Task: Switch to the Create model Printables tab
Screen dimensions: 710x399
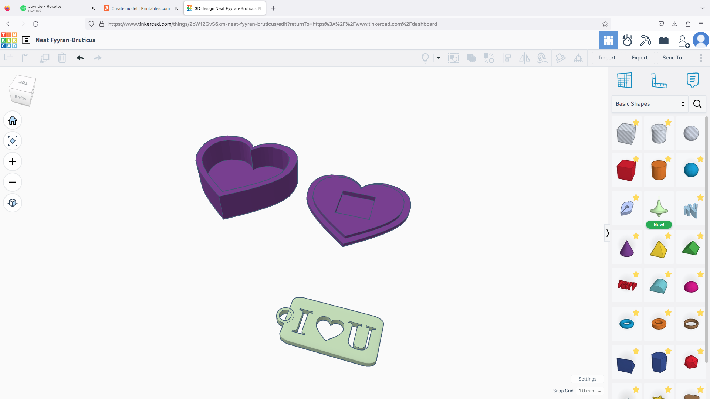Action: (x=141, y=8)
